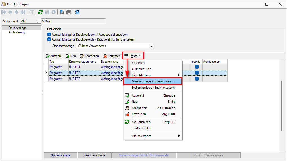Click the Auftrag description field

(x=73, y=21)
